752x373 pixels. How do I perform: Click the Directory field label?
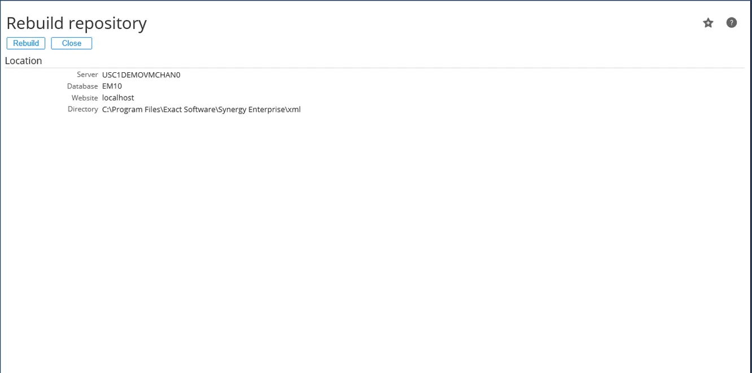point(83,109)
